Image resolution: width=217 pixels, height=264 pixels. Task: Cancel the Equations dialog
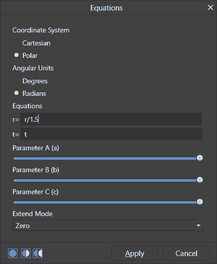tap(187, 253)
